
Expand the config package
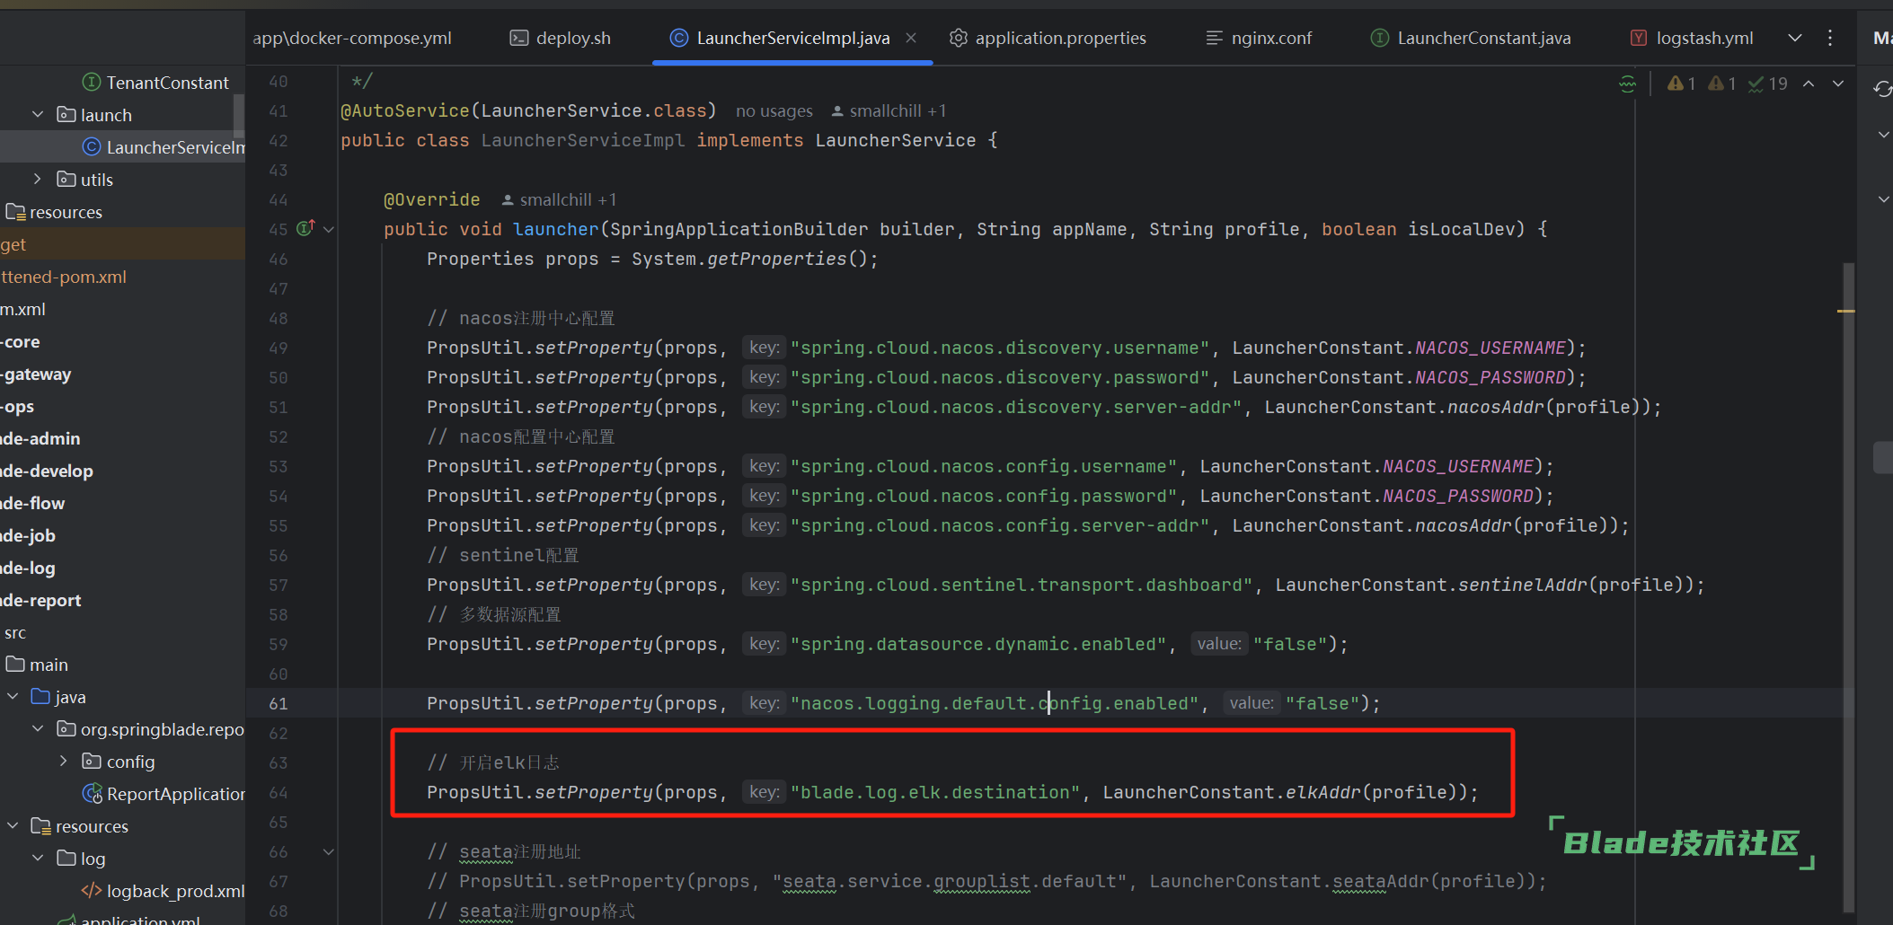pyautogui.click(x=63, y=762)
